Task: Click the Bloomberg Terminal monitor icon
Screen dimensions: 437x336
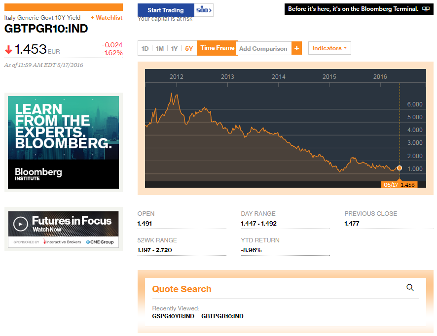Action: (426, 9)
